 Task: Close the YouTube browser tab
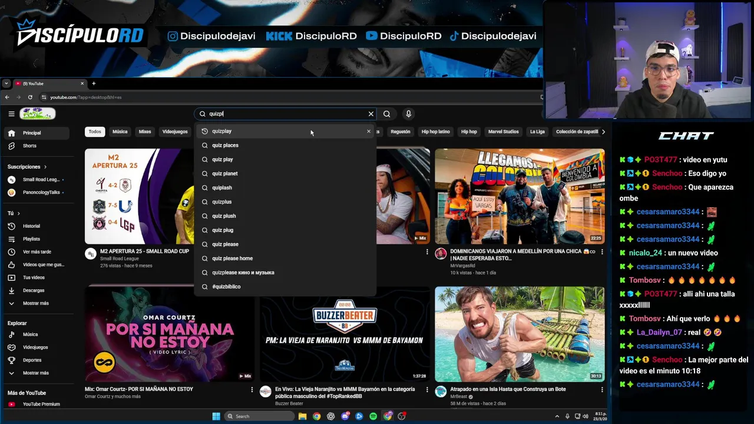(x=82, y=84)
